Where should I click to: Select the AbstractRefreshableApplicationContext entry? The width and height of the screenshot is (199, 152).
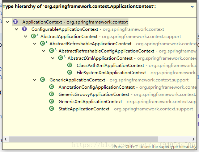coord(123,44)
